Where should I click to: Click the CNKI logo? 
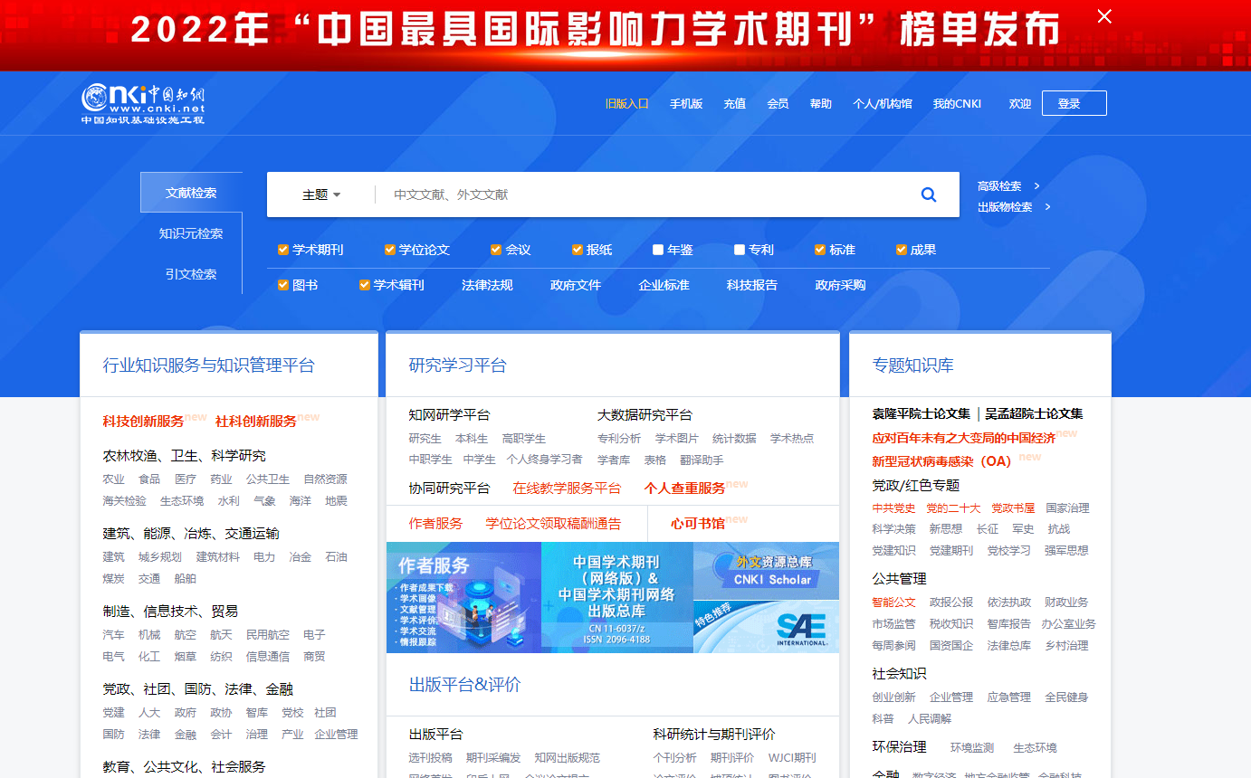coord(144,104)
